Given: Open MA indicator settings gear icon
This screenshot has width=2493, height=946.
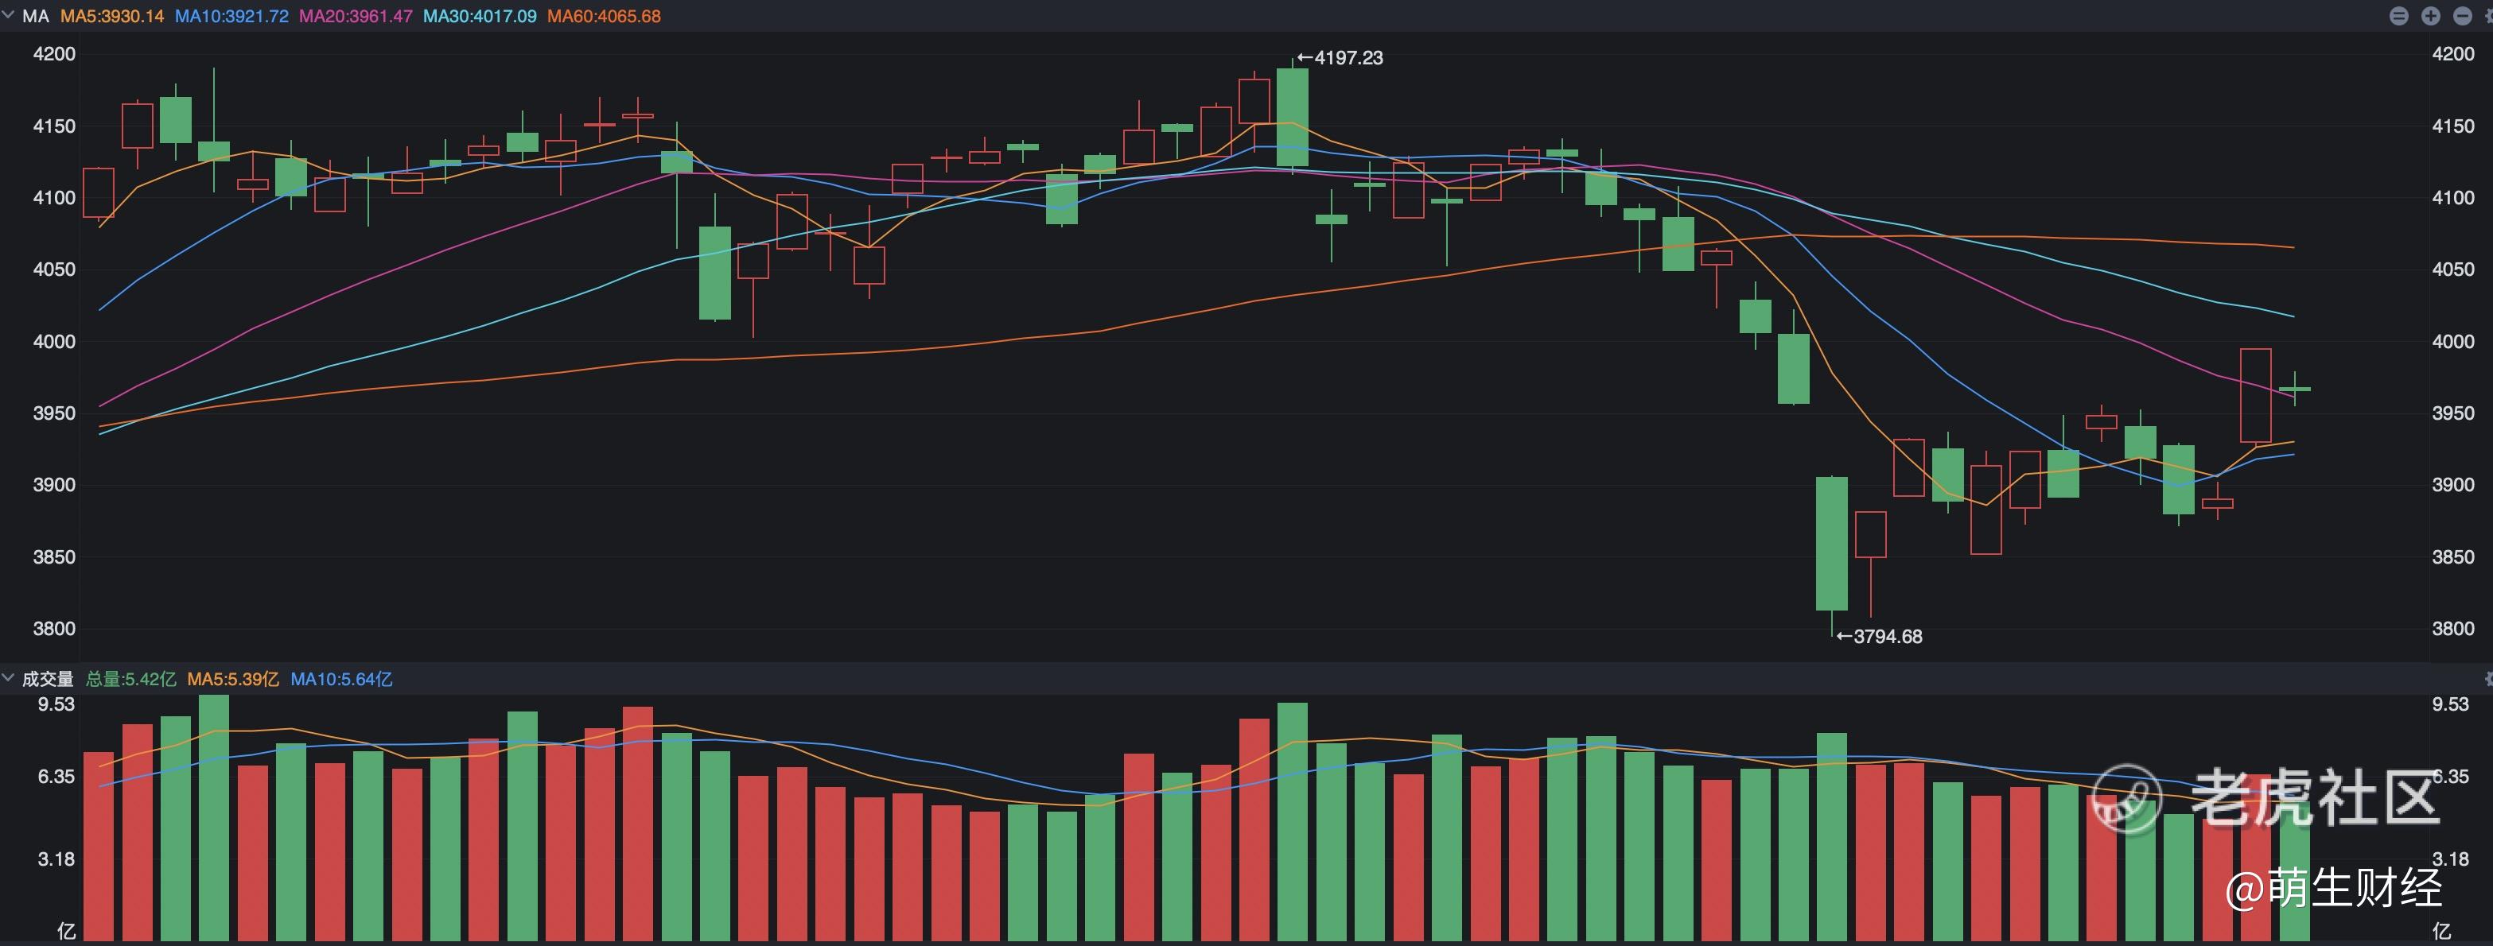Looking at the screenshot, I should (x=2489, y=15).
